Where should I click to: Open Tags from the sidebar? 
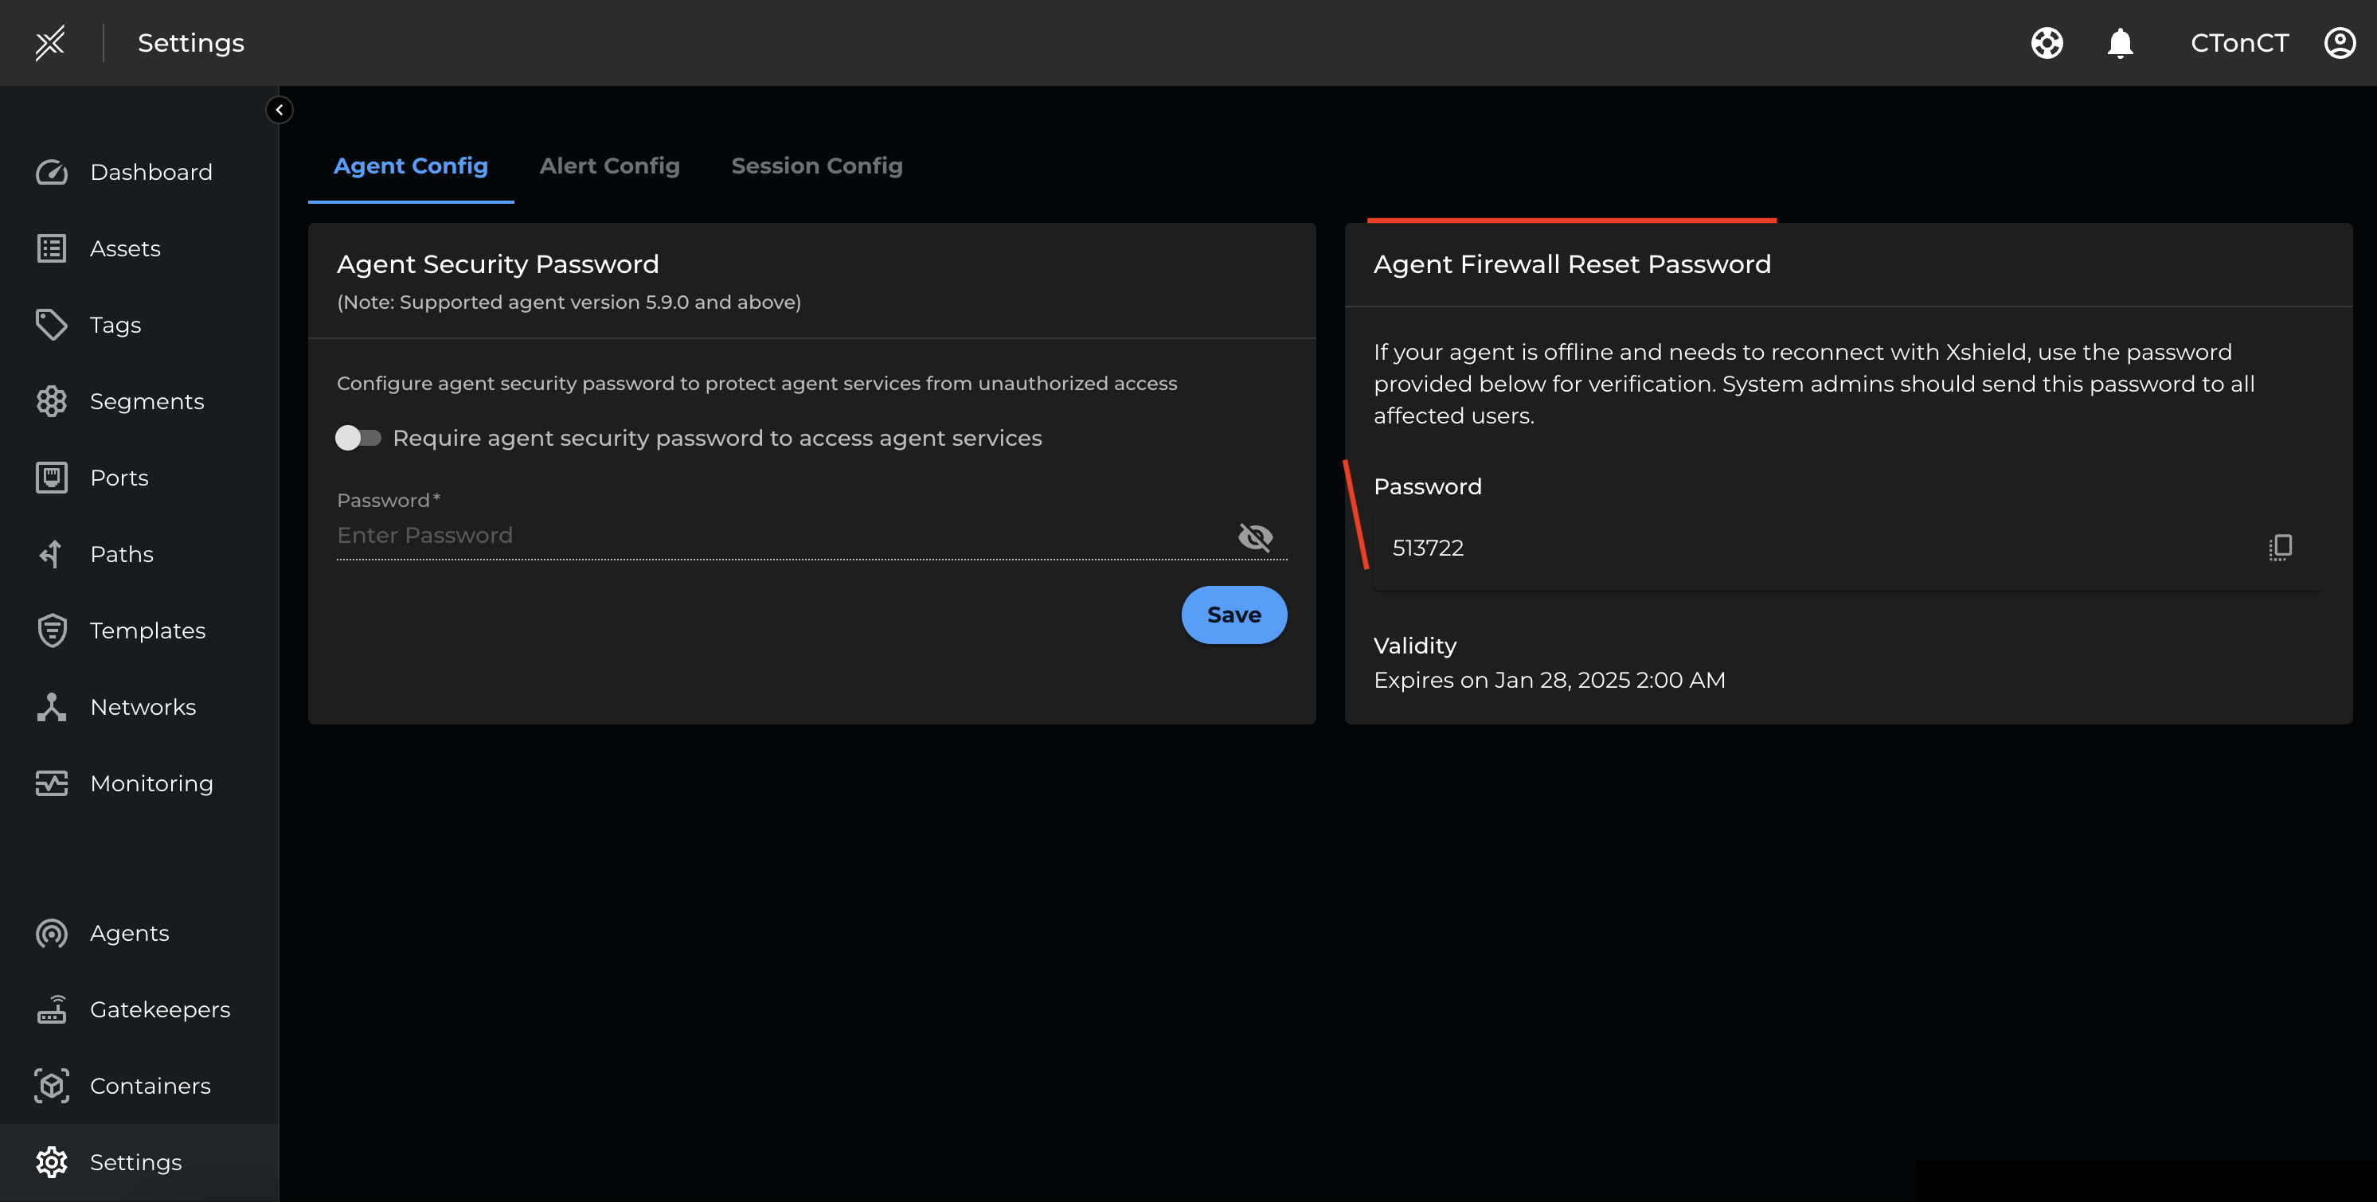115,325
